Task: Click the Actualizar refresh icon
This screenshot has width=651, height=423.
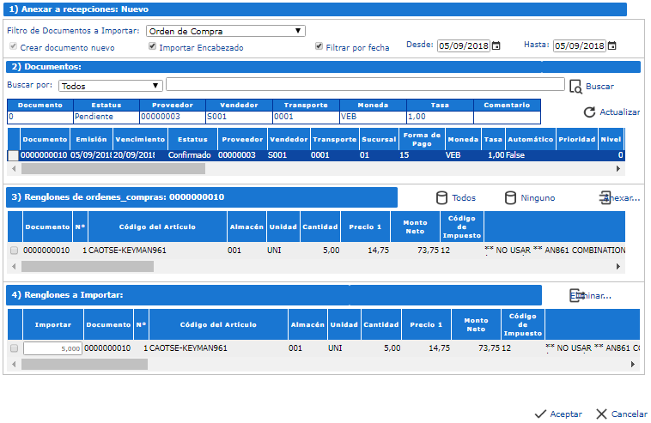Action: pyautogui.click(x=589, y=112)
